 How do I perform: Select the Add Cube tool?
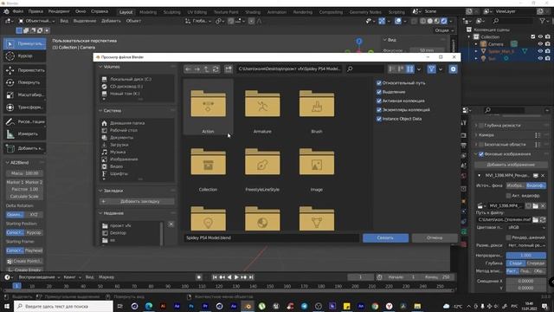[25, 148]
